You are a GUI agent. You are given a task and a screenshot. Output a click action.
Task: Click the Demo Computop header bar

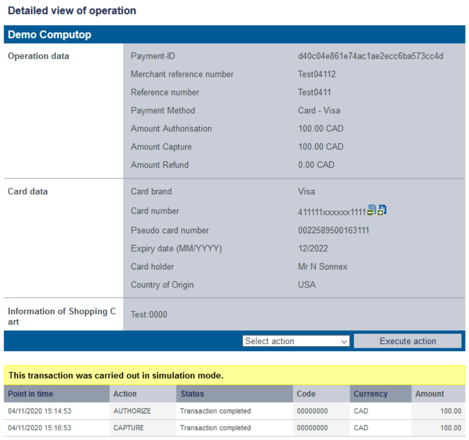pos(235,35)
